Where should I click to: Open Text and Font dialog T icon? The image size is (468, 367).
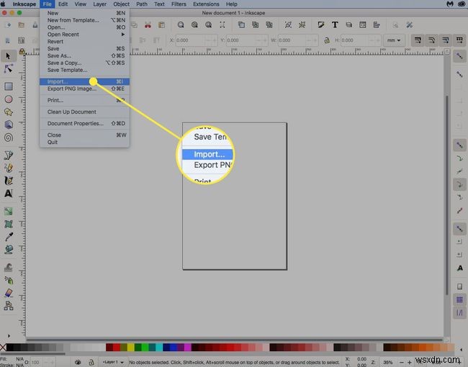tap(335, 24)
